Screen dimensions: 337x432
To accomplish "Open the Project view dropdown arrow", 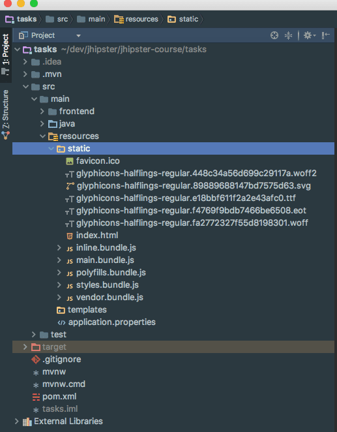I will (78, 36).
